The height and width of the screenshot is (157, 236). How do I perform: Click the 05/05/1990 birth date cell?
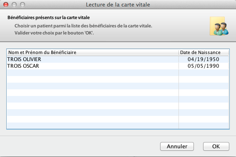click(204, 66)
